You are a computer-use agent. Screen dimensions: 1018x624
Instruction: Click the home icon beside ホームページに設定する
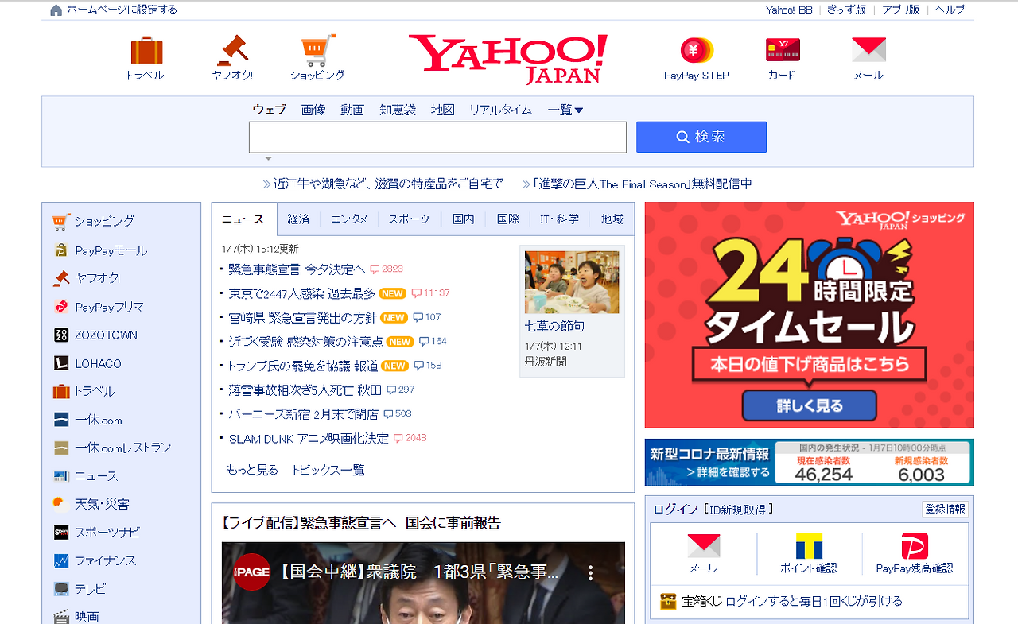pyautogui.click(x=56, y=10)
